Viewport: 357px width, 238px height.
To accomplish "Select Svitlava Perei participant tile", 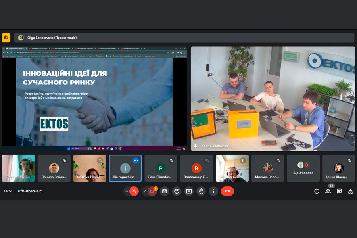I will 90,168.
